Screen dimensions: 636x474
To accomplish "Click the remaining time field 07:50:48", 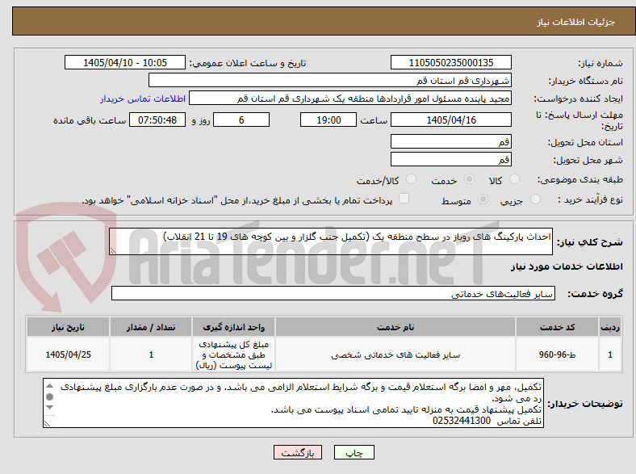I will click(157, 120).
